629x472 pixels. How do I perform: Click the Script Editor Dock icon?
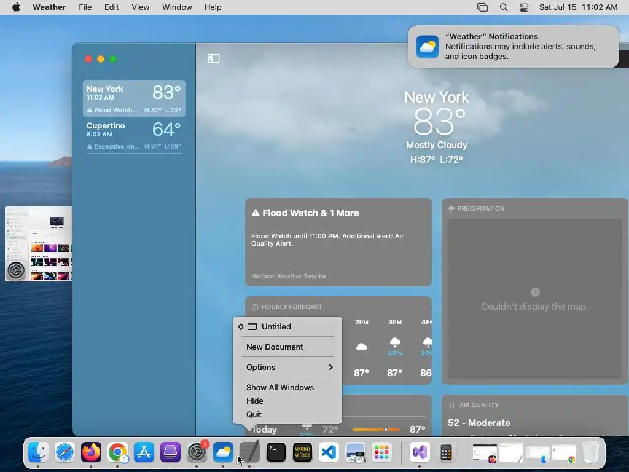click(x=249, y=452)
